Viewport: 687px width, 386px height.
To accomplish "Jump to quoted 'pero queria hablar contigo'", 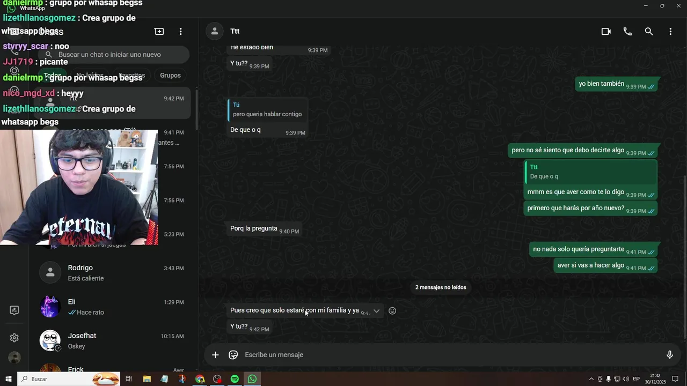I will point(267,110).
